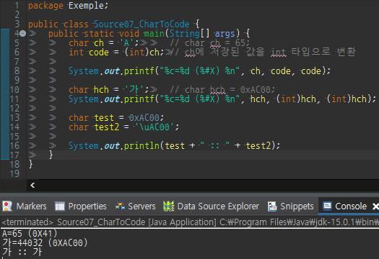Screen dimensions: 379x259
Task: Click value 0xAC00 on line 13
Action: click(x=144, y=117)
